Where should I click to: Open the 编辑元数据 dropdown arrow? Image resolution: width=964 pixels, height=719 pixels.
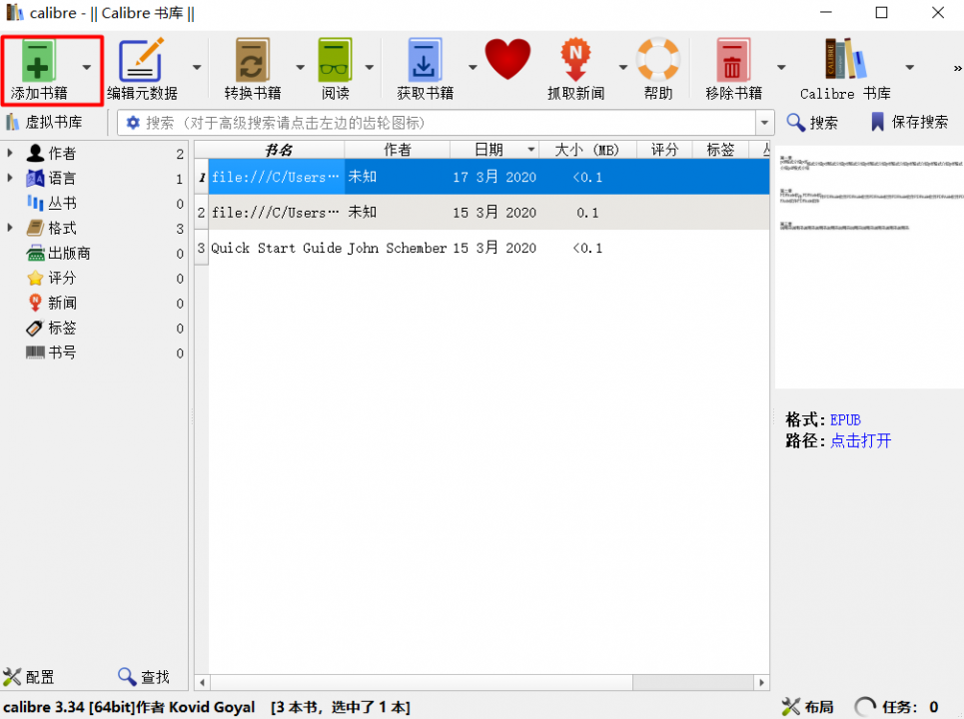(x=197, y=68)
